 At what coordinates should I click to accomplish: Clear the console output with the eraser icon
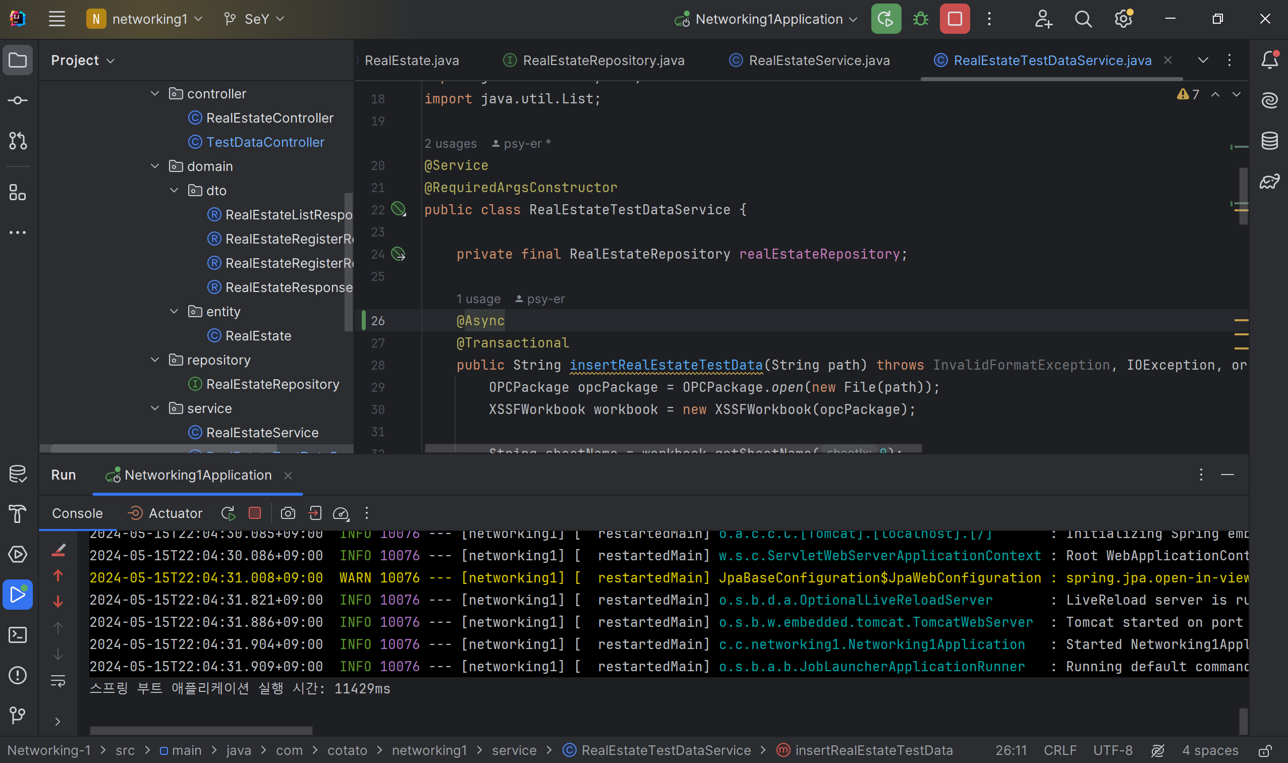(x=58, y=550)
